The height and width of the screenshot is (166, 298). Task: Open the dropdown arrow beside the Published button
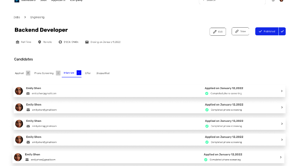[282, 31]
